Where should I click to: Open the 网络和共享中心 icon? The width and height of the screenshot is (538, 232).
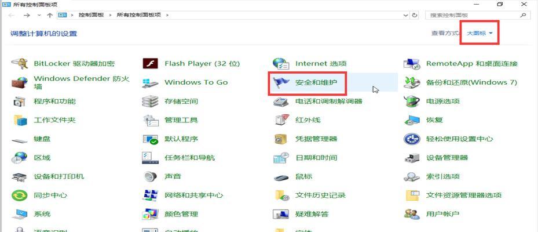(150, 195)
